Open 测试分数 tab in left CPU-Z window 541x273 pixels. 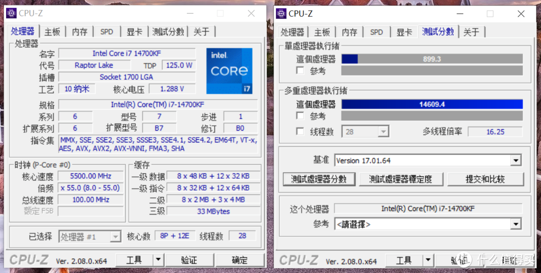click(x=168, y=32)
